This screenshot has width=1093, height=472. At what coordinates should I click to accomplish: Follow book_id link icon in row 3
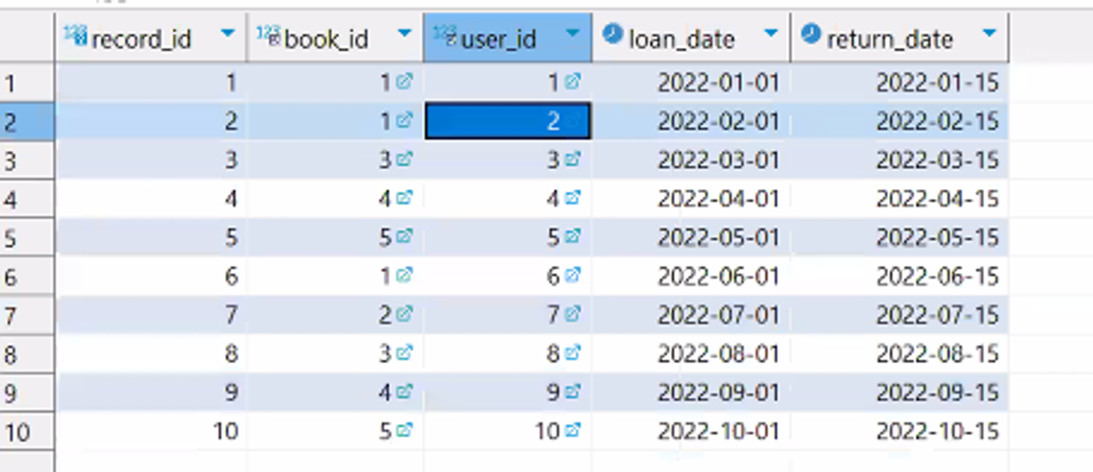[x=404, y=160]
